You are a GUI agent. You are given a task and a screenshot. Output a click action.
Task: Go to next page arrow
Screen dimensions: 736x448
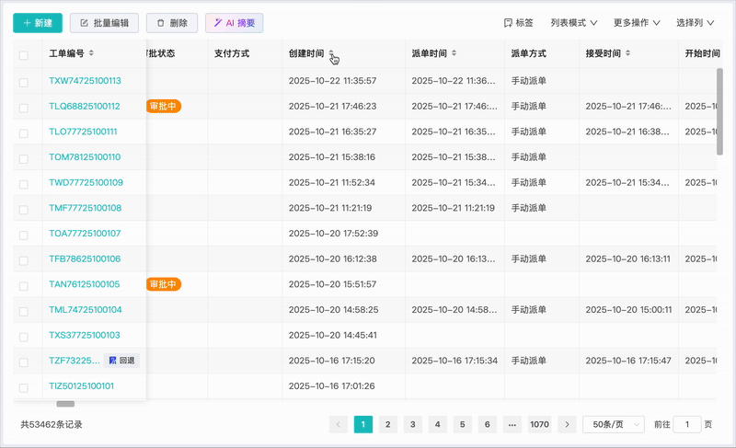[568, 424]
